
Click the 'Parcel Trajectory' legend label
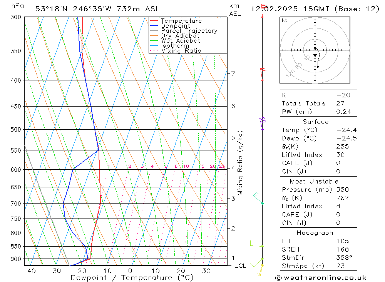pos(189,31)
